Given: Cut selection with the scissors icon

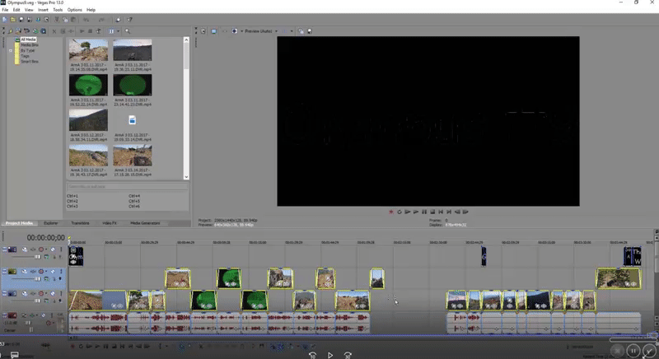Looking at the screenshot, I should coord(57,19).
